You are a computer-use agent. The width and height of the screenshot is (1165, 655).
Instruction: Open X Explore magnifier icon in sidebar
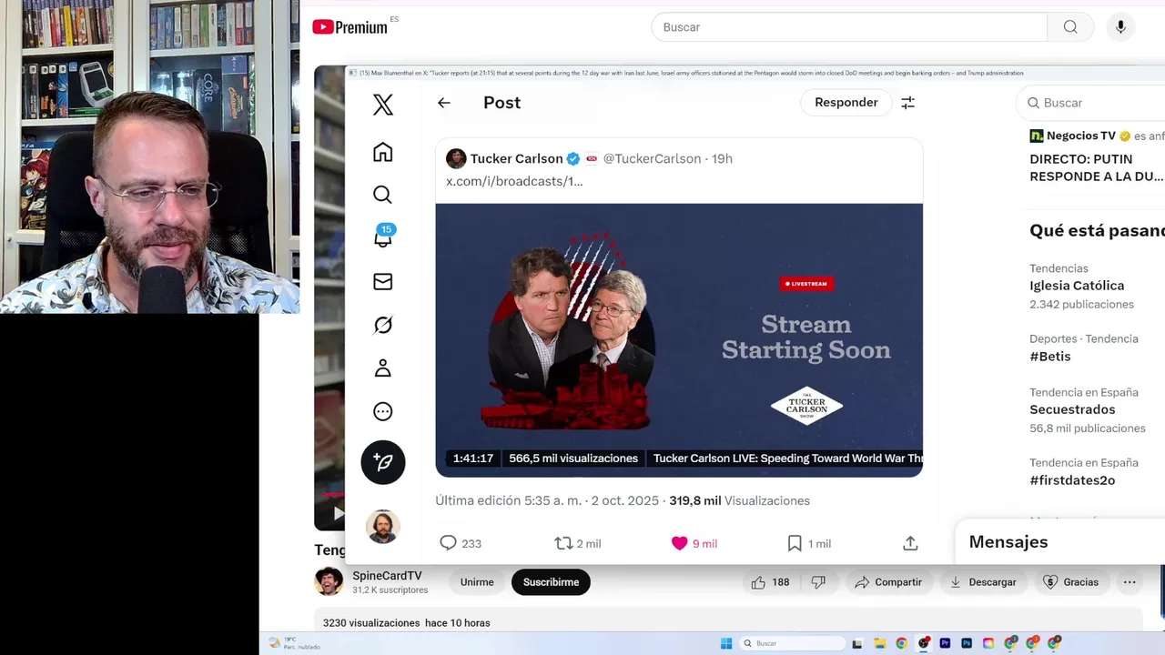pos(383,195)
